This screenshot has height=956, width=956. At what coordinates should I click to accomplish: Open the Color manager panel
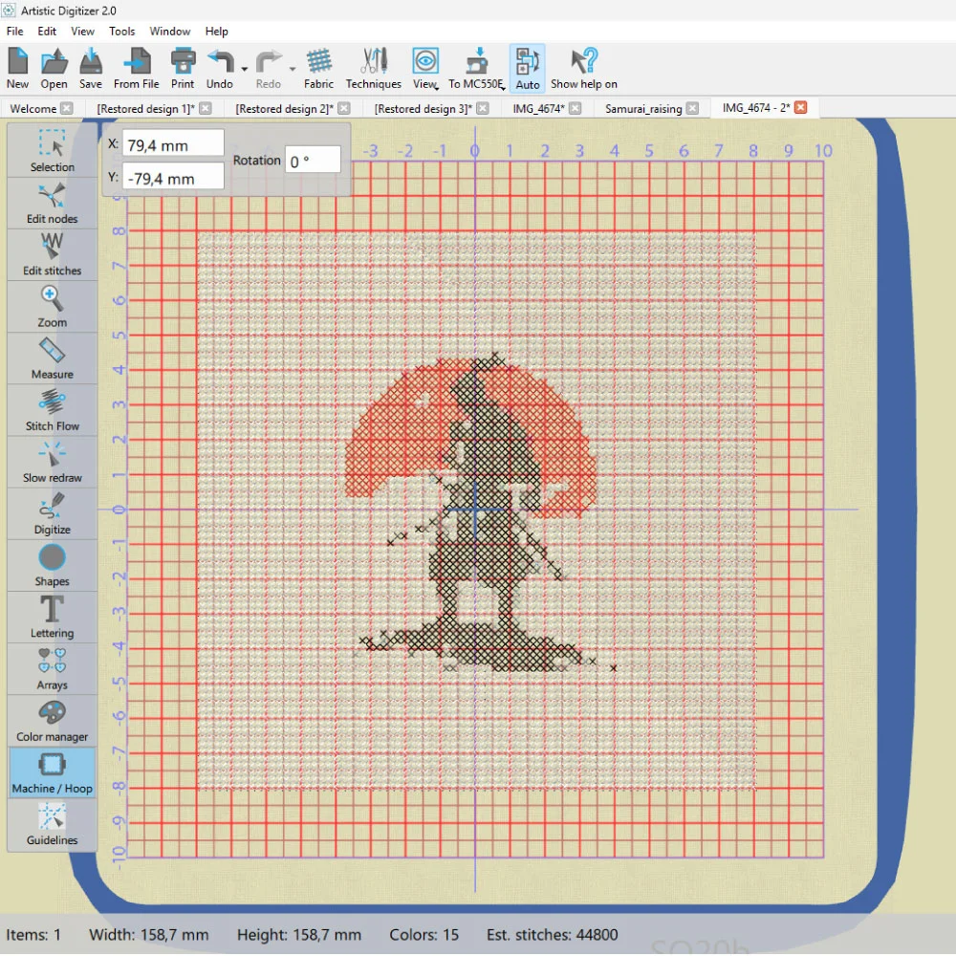[x=52, y=720]
